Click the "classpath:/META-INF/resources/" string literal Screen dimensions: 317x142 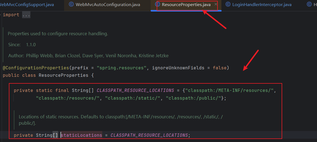pyautogui.click(x=229, y=91)
